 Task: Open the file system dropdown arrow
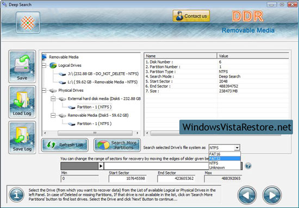click(237, 148)
